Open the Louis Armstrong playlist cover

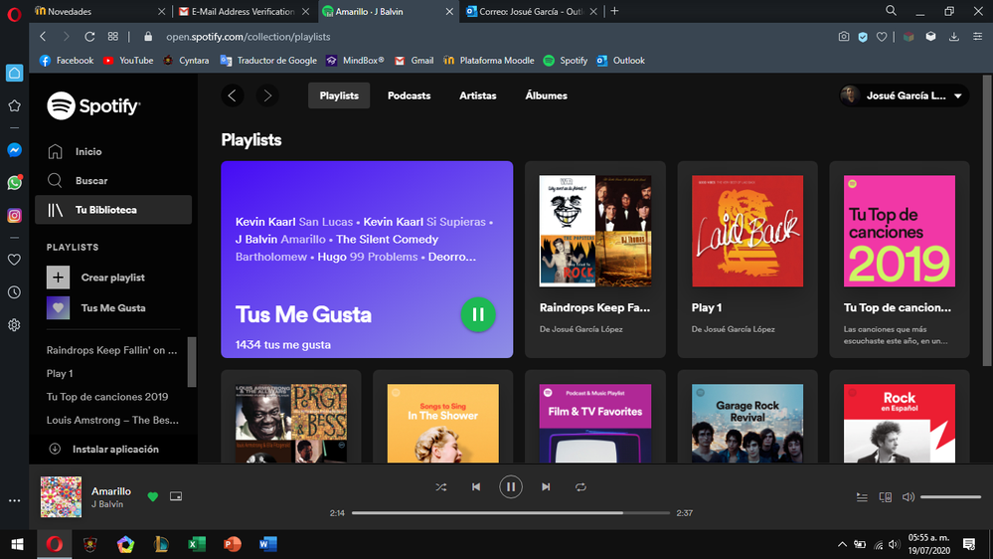click(290, 423)
